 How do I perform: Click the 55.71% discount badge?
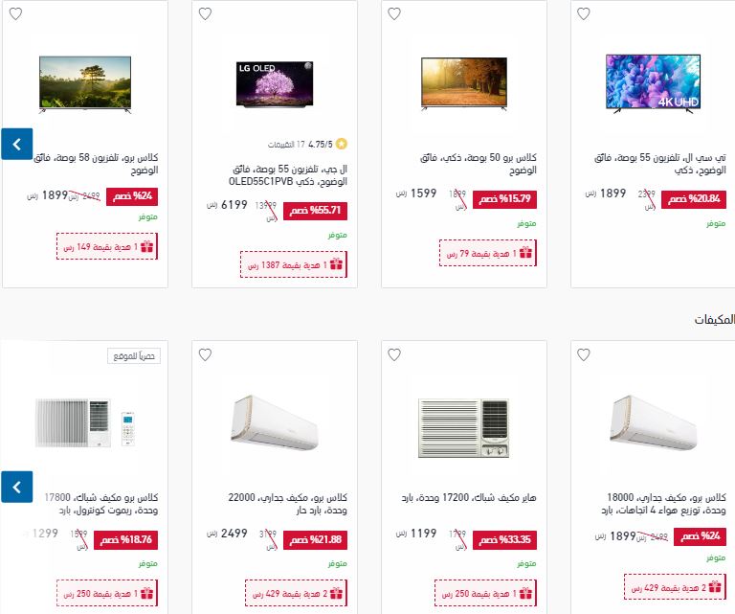(x=315, y=211)
